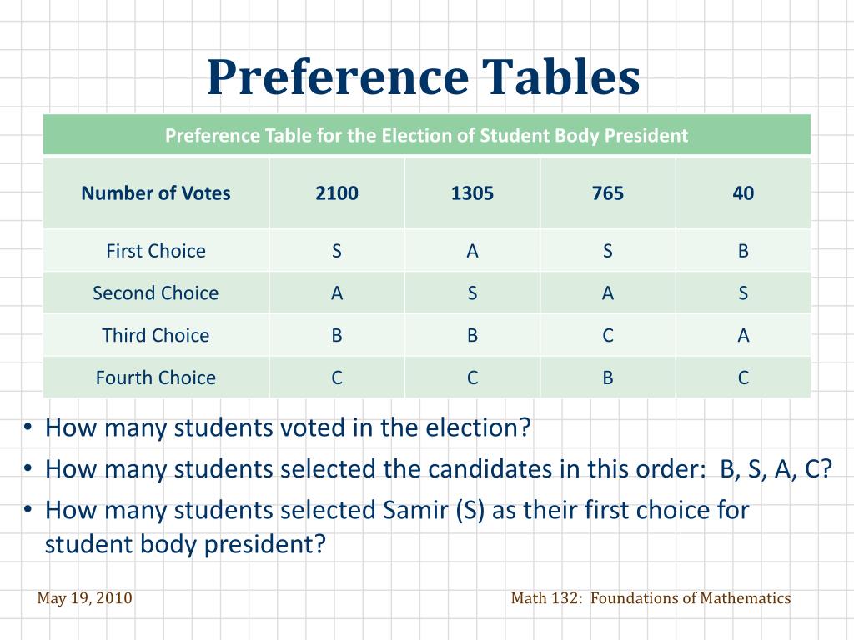Viewport: 854px width, 640px height.
Task: Click the Third Choice cell under 765
Action: 607,335
